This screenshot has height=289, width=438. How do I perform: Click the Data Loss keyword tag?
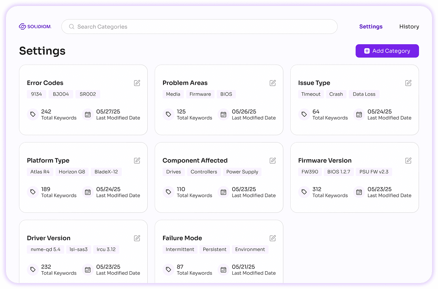click(x=364, y=94)
